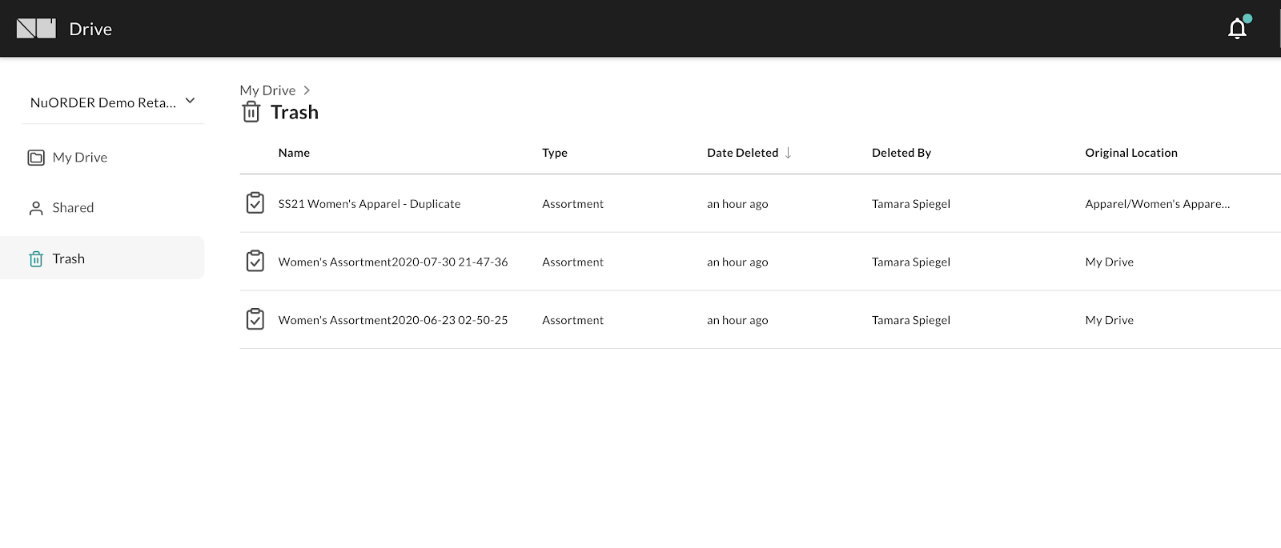Screen dimensions: 1281x548
Task: Click My Drive location in 2020-07-30 row
Action: click(1109, 262)
